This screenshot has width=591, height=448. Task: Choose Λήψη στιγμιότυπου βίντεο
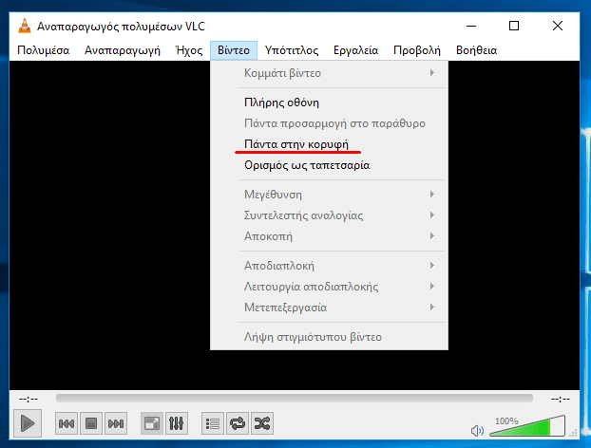(x=329, y=337)
